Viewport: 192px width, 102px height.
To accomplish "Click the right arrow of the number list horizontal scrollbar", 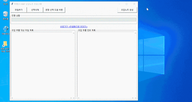I will pyautogui.click(x=133, y=98).
